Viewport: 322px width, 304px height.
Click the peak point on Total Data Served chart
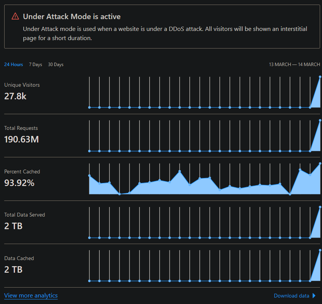320,207
